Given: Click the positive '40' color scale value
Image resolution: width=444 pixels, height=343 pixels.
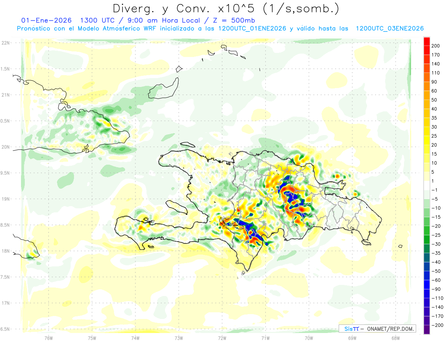Looking at the screenshot, I should (x=434, y=109).
